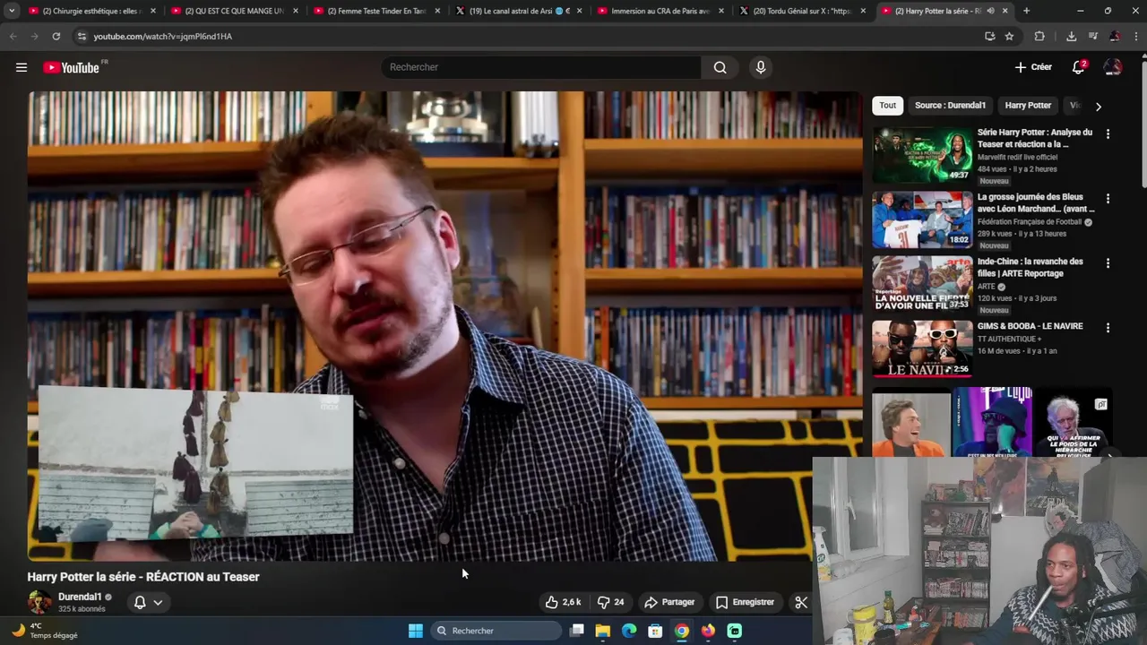
Task: Like the video with thumbs up
Action: [x=563, y=602]
